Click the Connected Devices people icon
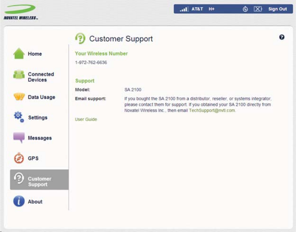 tap(19, 74)
